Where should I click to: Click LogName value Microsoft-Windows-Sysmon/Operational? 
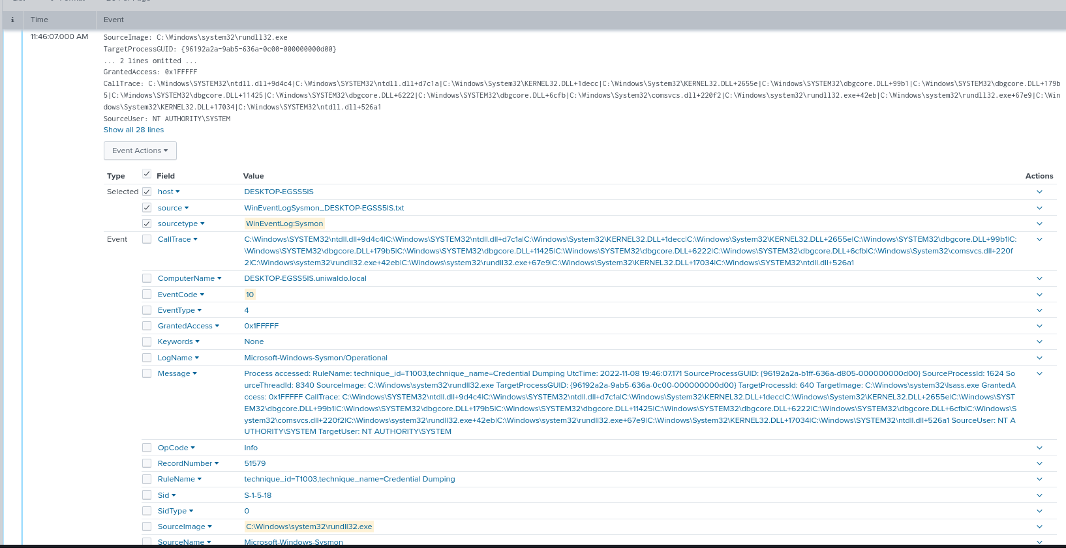[316, 358]
